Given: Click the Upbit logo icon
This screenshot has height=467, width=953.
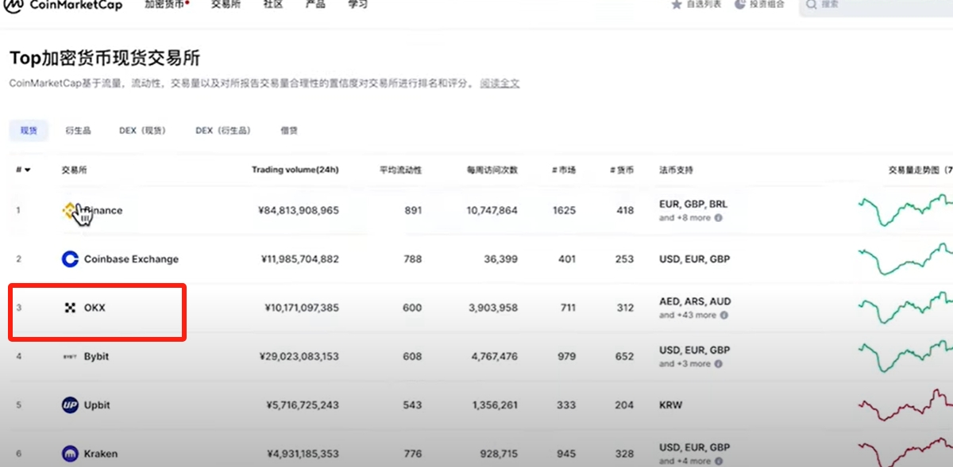Looking at the screenshot, I should [x=70, y=405].
